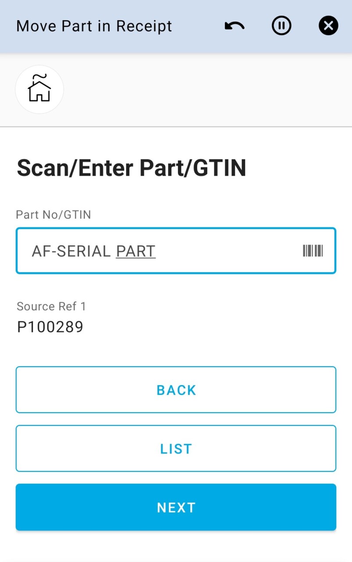Tap the barcode scan icon
The height and width of the screenshot is (562, 352).
313,251
